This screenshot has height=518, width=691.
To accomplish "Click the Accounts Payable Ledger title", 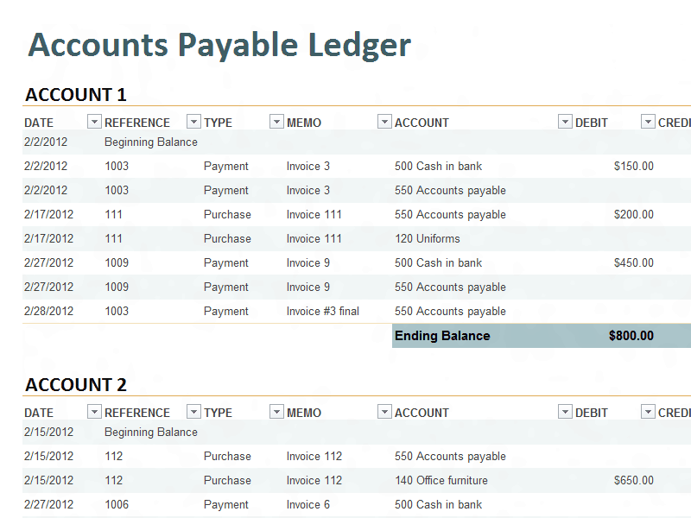I will tap(219, 46).
